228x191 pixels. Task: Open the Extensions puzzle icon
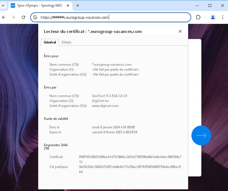(198, 17)
